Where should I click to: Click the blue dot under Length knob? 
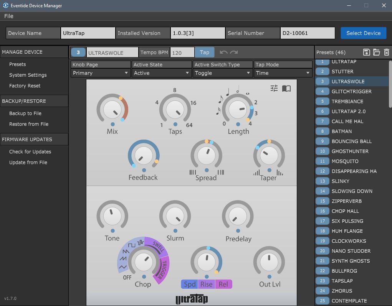[238, 124]
